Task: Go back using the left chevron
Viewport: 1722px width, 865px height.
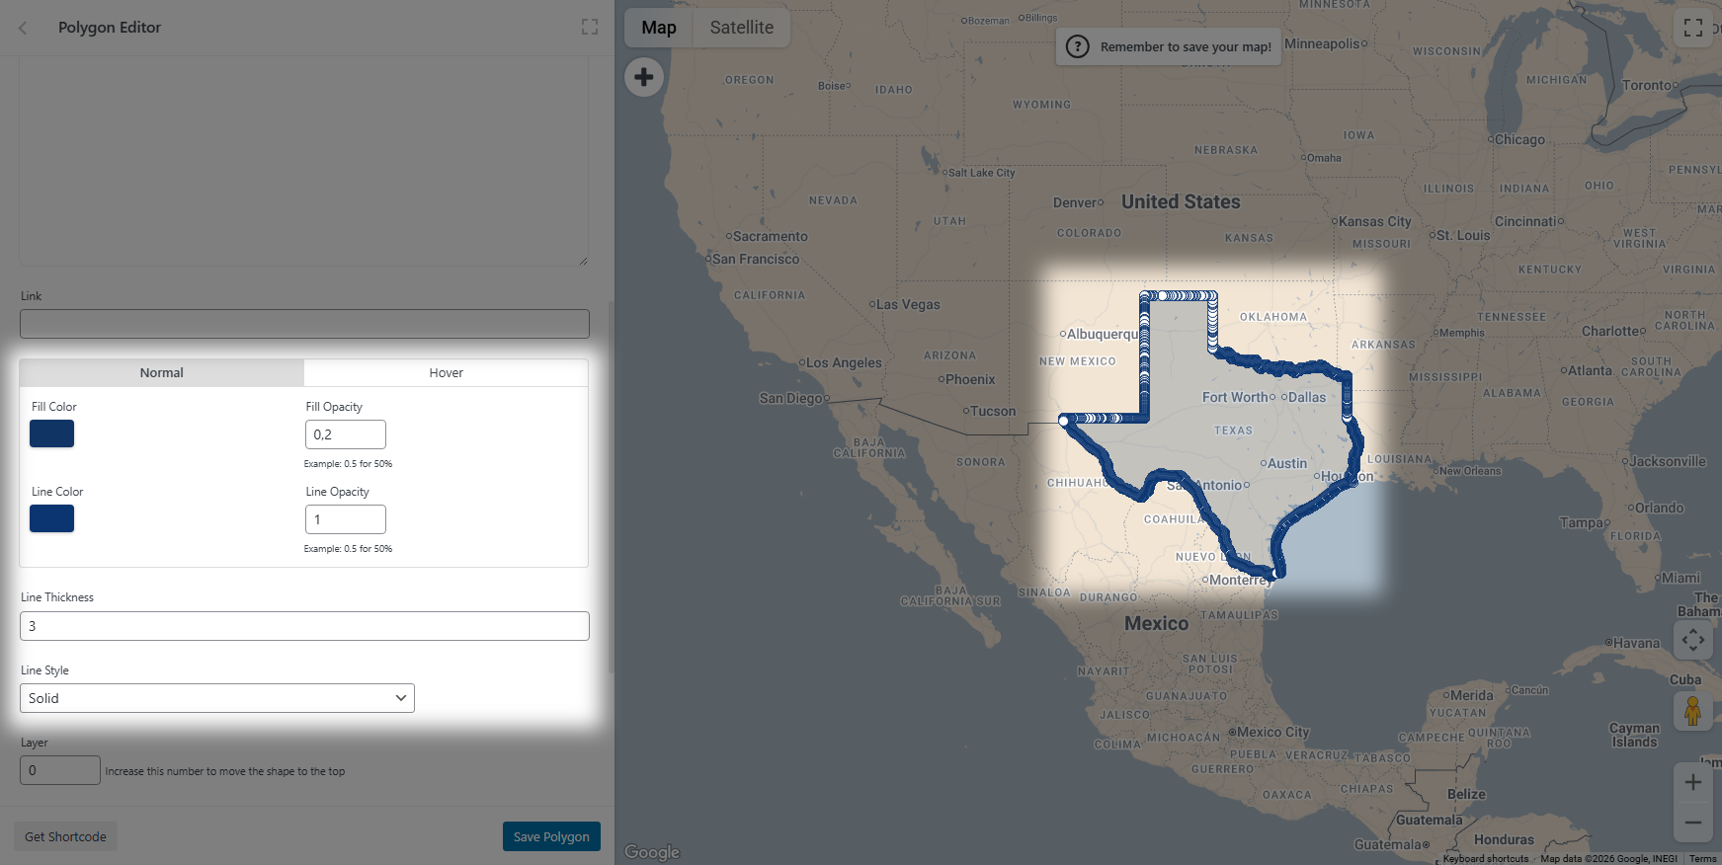Action: pyautogui.click(x=23, y=28)
